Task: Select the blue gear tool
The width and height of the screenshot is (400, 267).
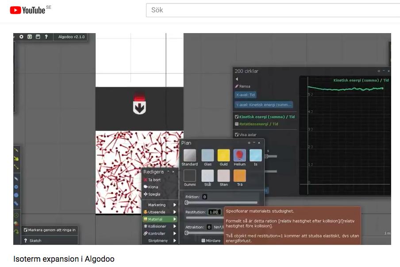Action: 16,187
